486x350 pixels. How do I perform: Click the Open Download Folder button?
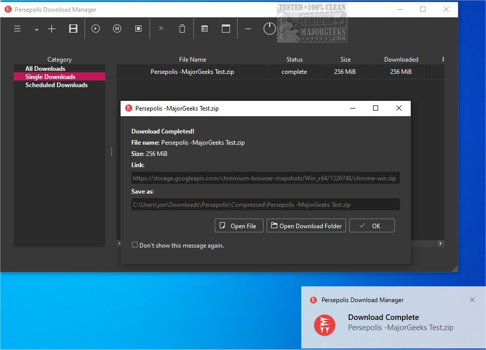coord(306,225)
